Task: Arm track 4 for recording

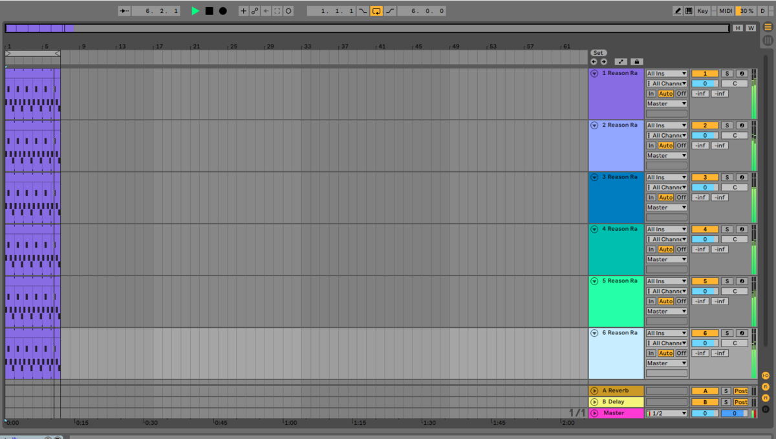Action: coord(742,229)
